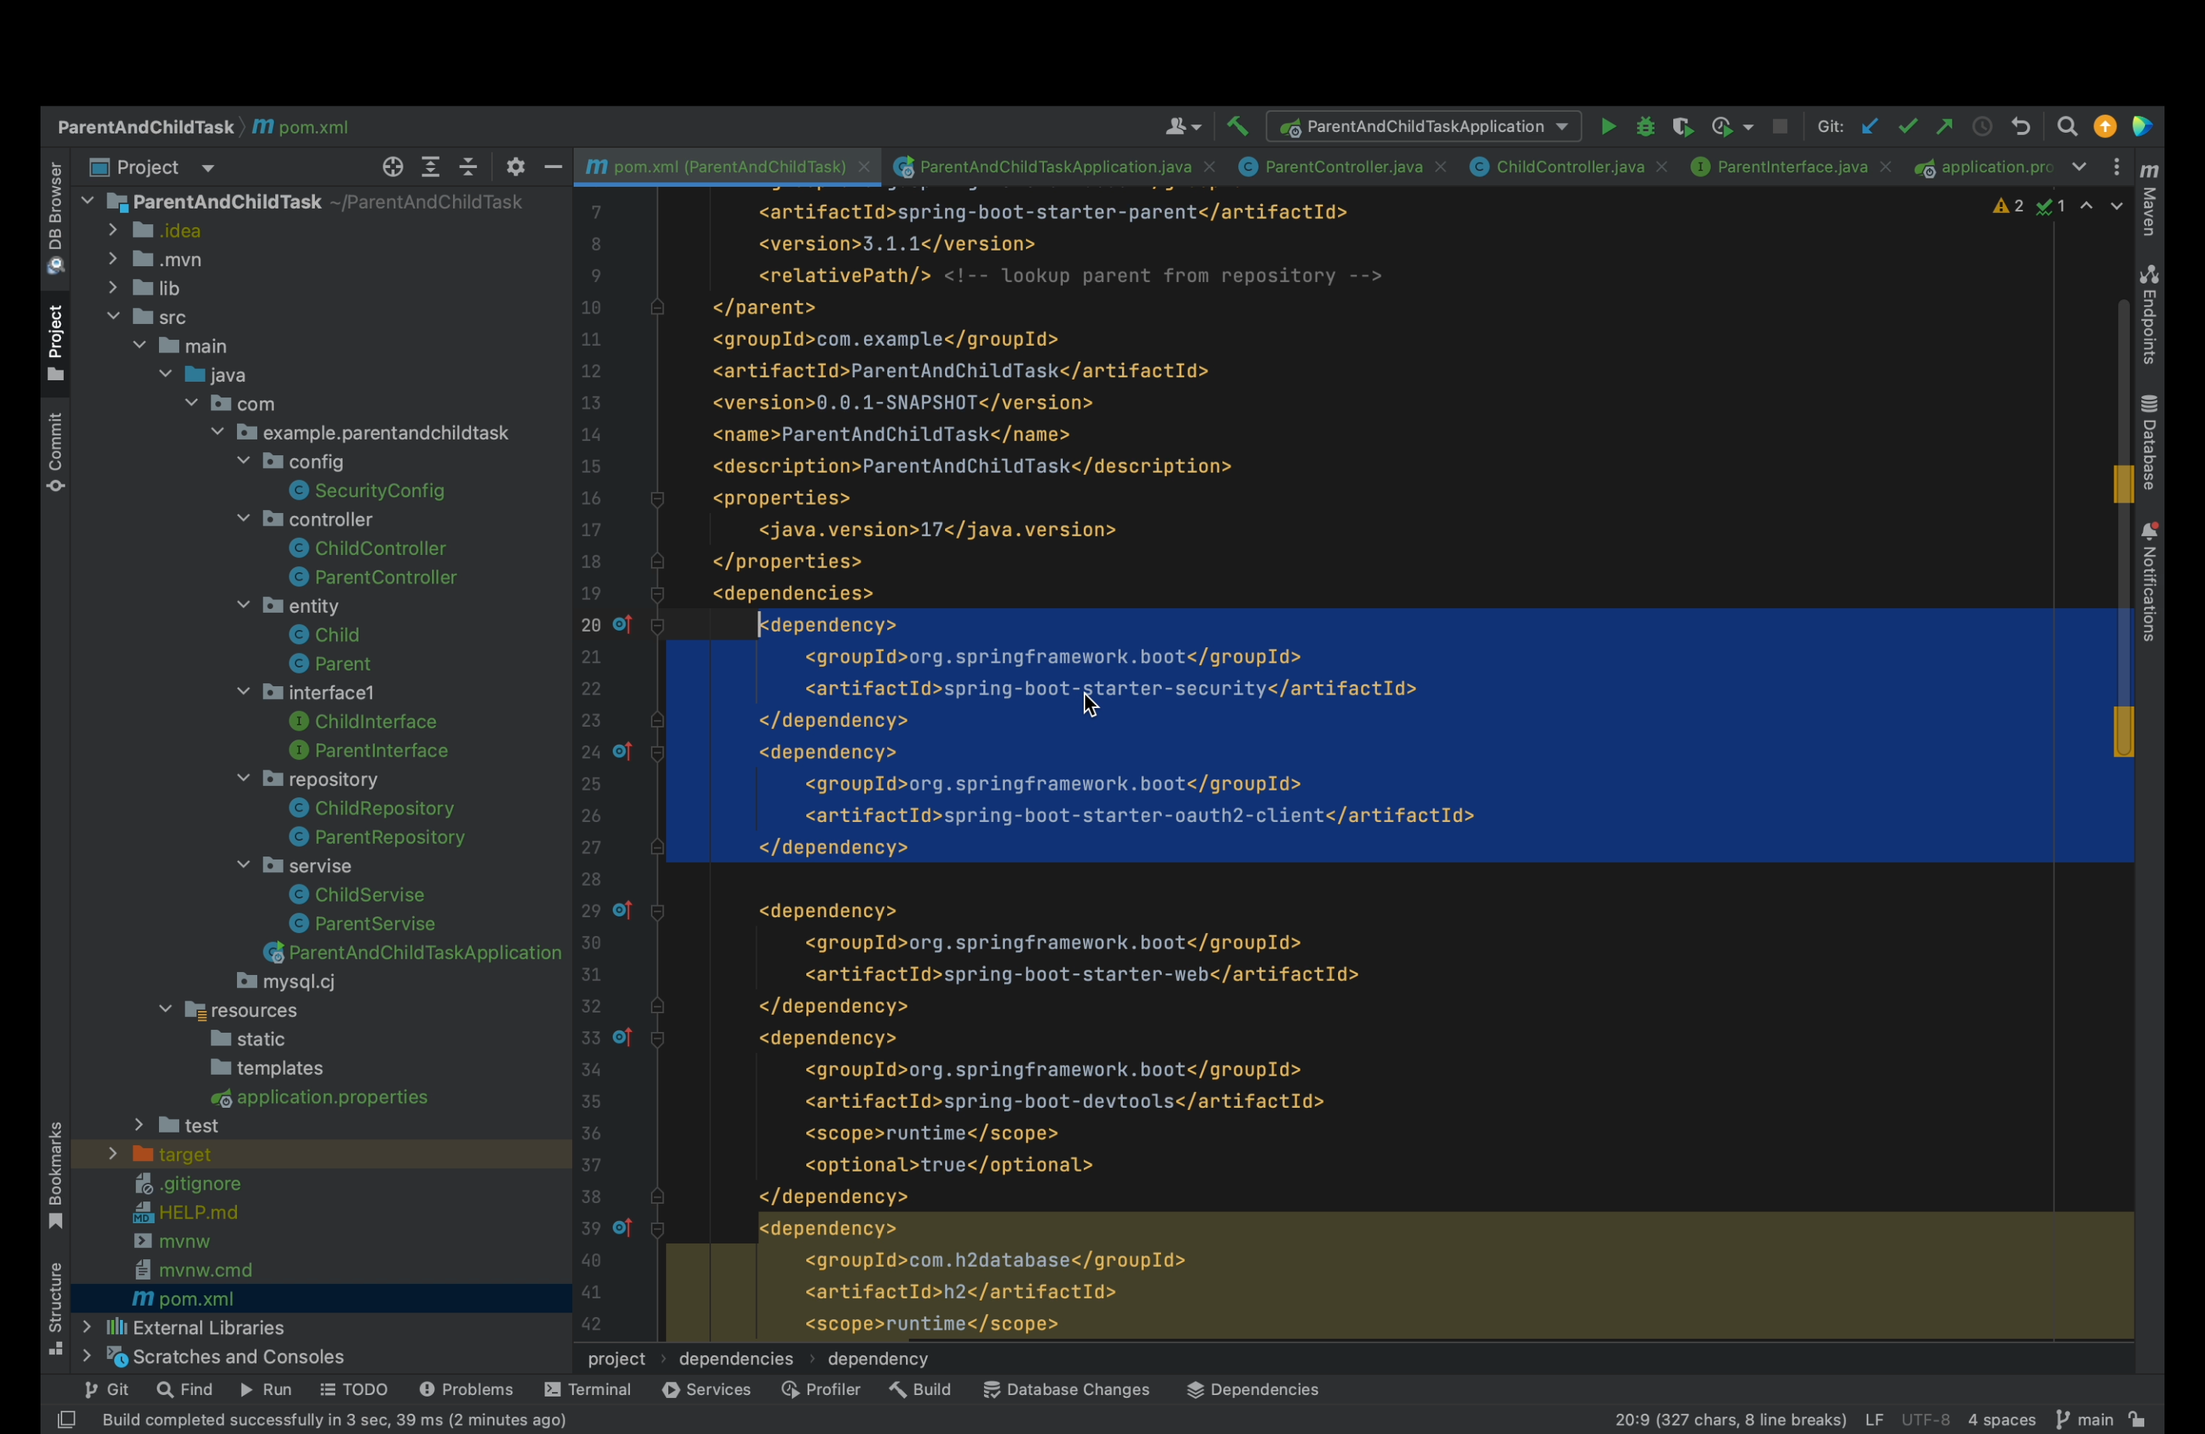Select application.properties in project tree
The image size is (2205, 1434).
331,1096
